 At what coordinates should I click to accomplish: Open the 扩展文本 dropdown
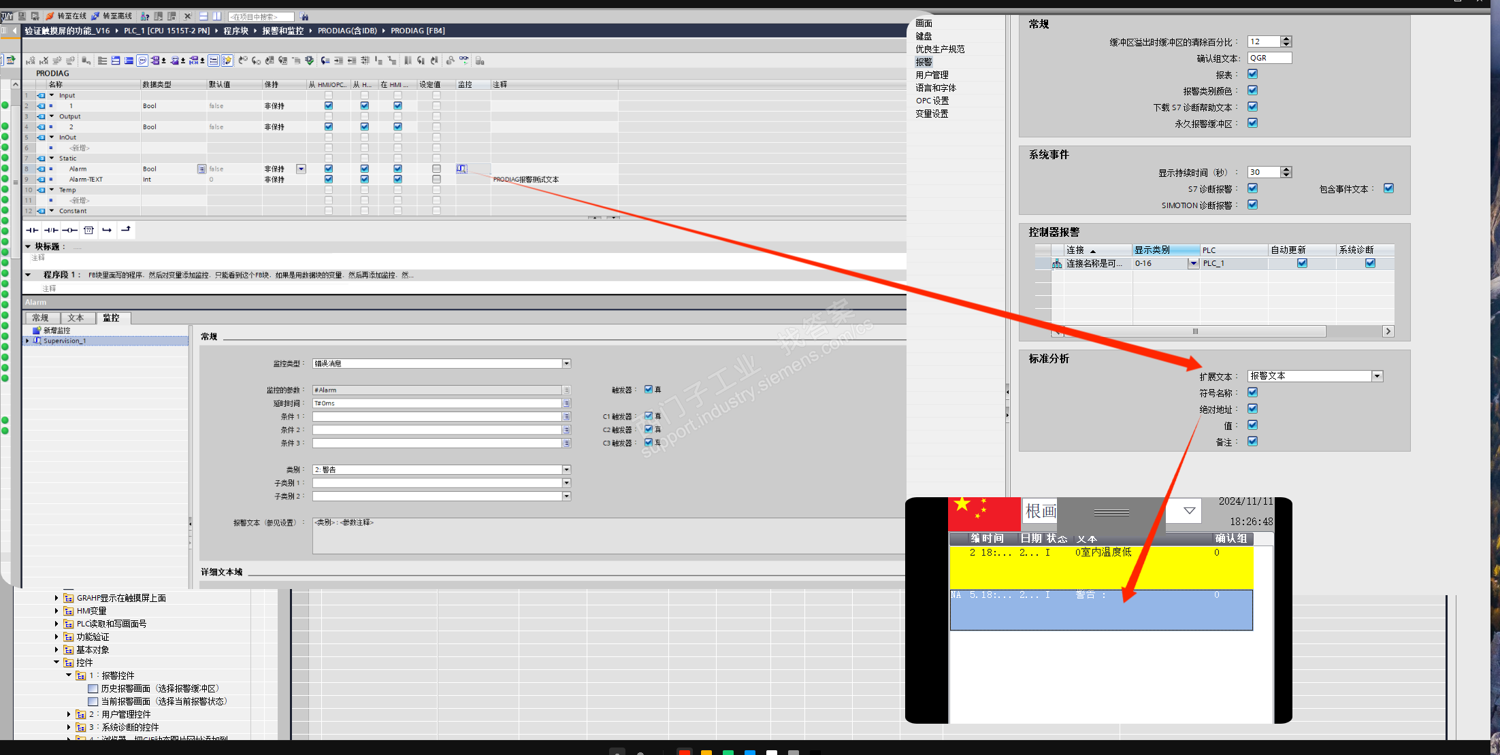pos(1377,376)
